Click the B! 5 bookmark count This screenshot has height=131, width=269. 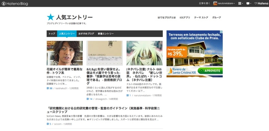49,124
